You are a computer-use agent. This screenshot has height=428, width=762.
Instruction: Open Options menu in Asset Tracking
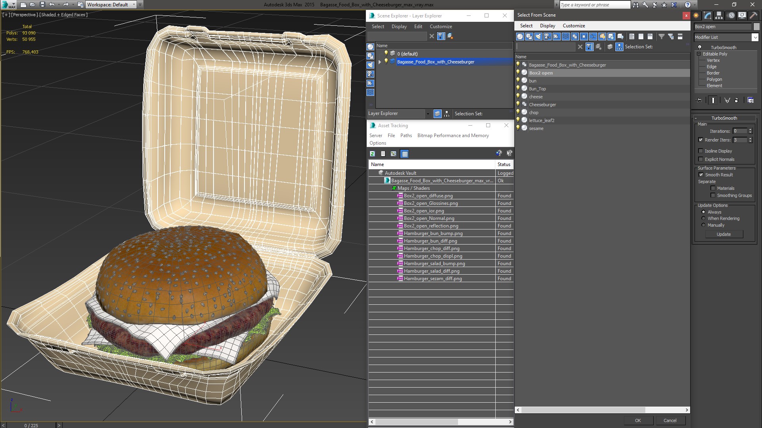377,143
